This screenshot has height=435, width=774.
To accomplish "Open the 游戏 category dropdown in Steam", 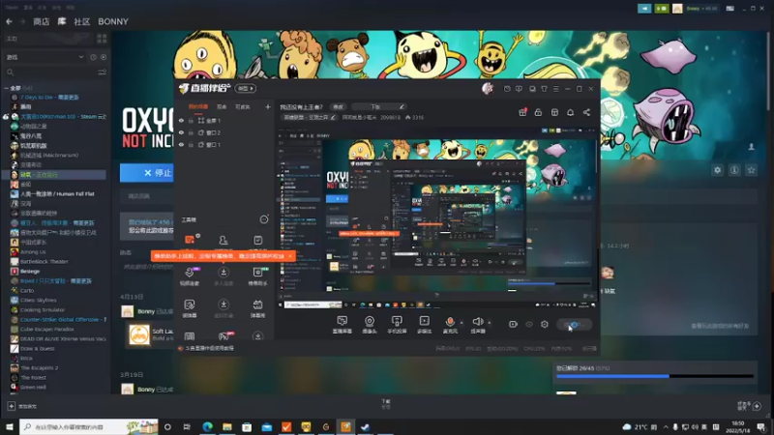I will tap(45, 57).
